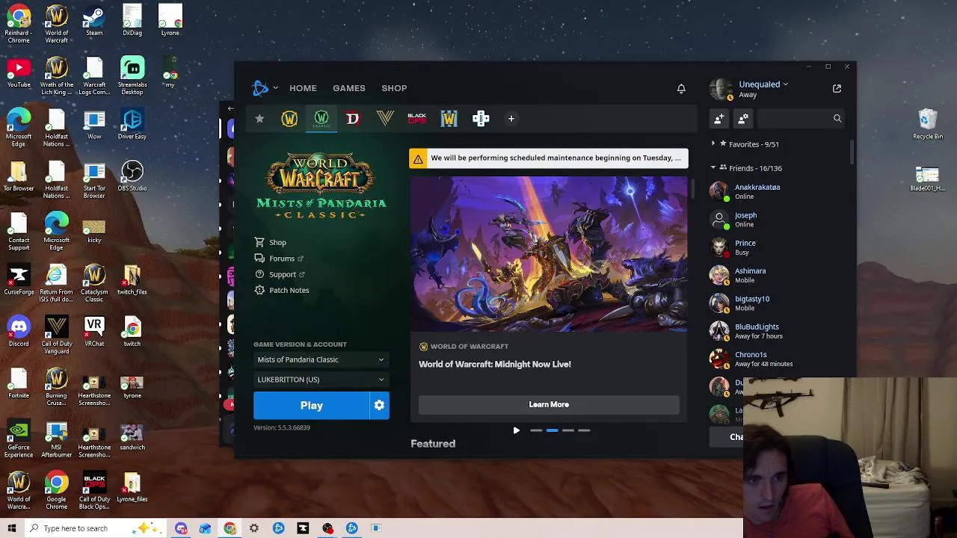
Task: Click the maintenance warning triangle icon
Action: tap(418, 158)
